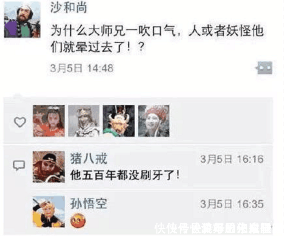This screenshot has height=236, width=286.
Task: Tap the comment/like action button beside timestamp
Action: [265, 68]
